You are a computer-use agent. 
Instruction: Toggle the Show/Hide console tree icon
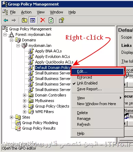coord(32,20)
